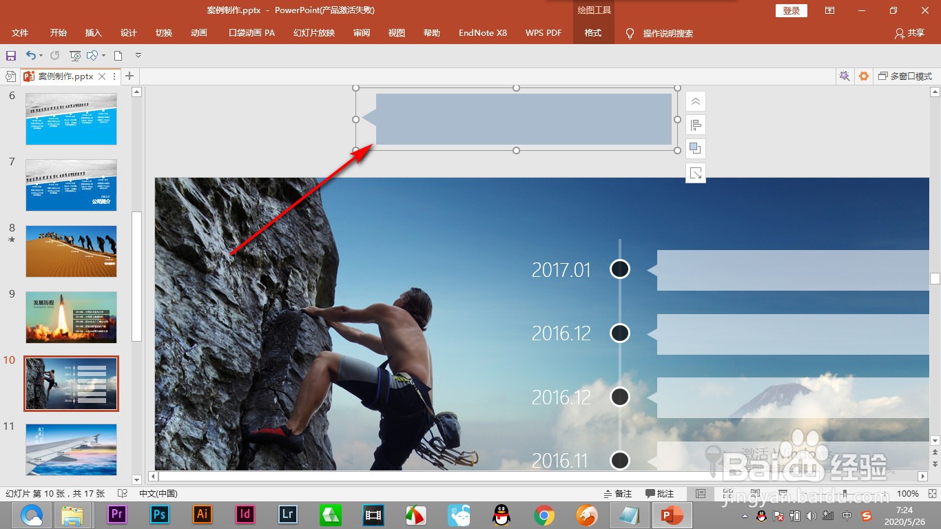Switch to slide sorter view icon
The width and height of the screenshot is (941, 529).
(729, 494)
